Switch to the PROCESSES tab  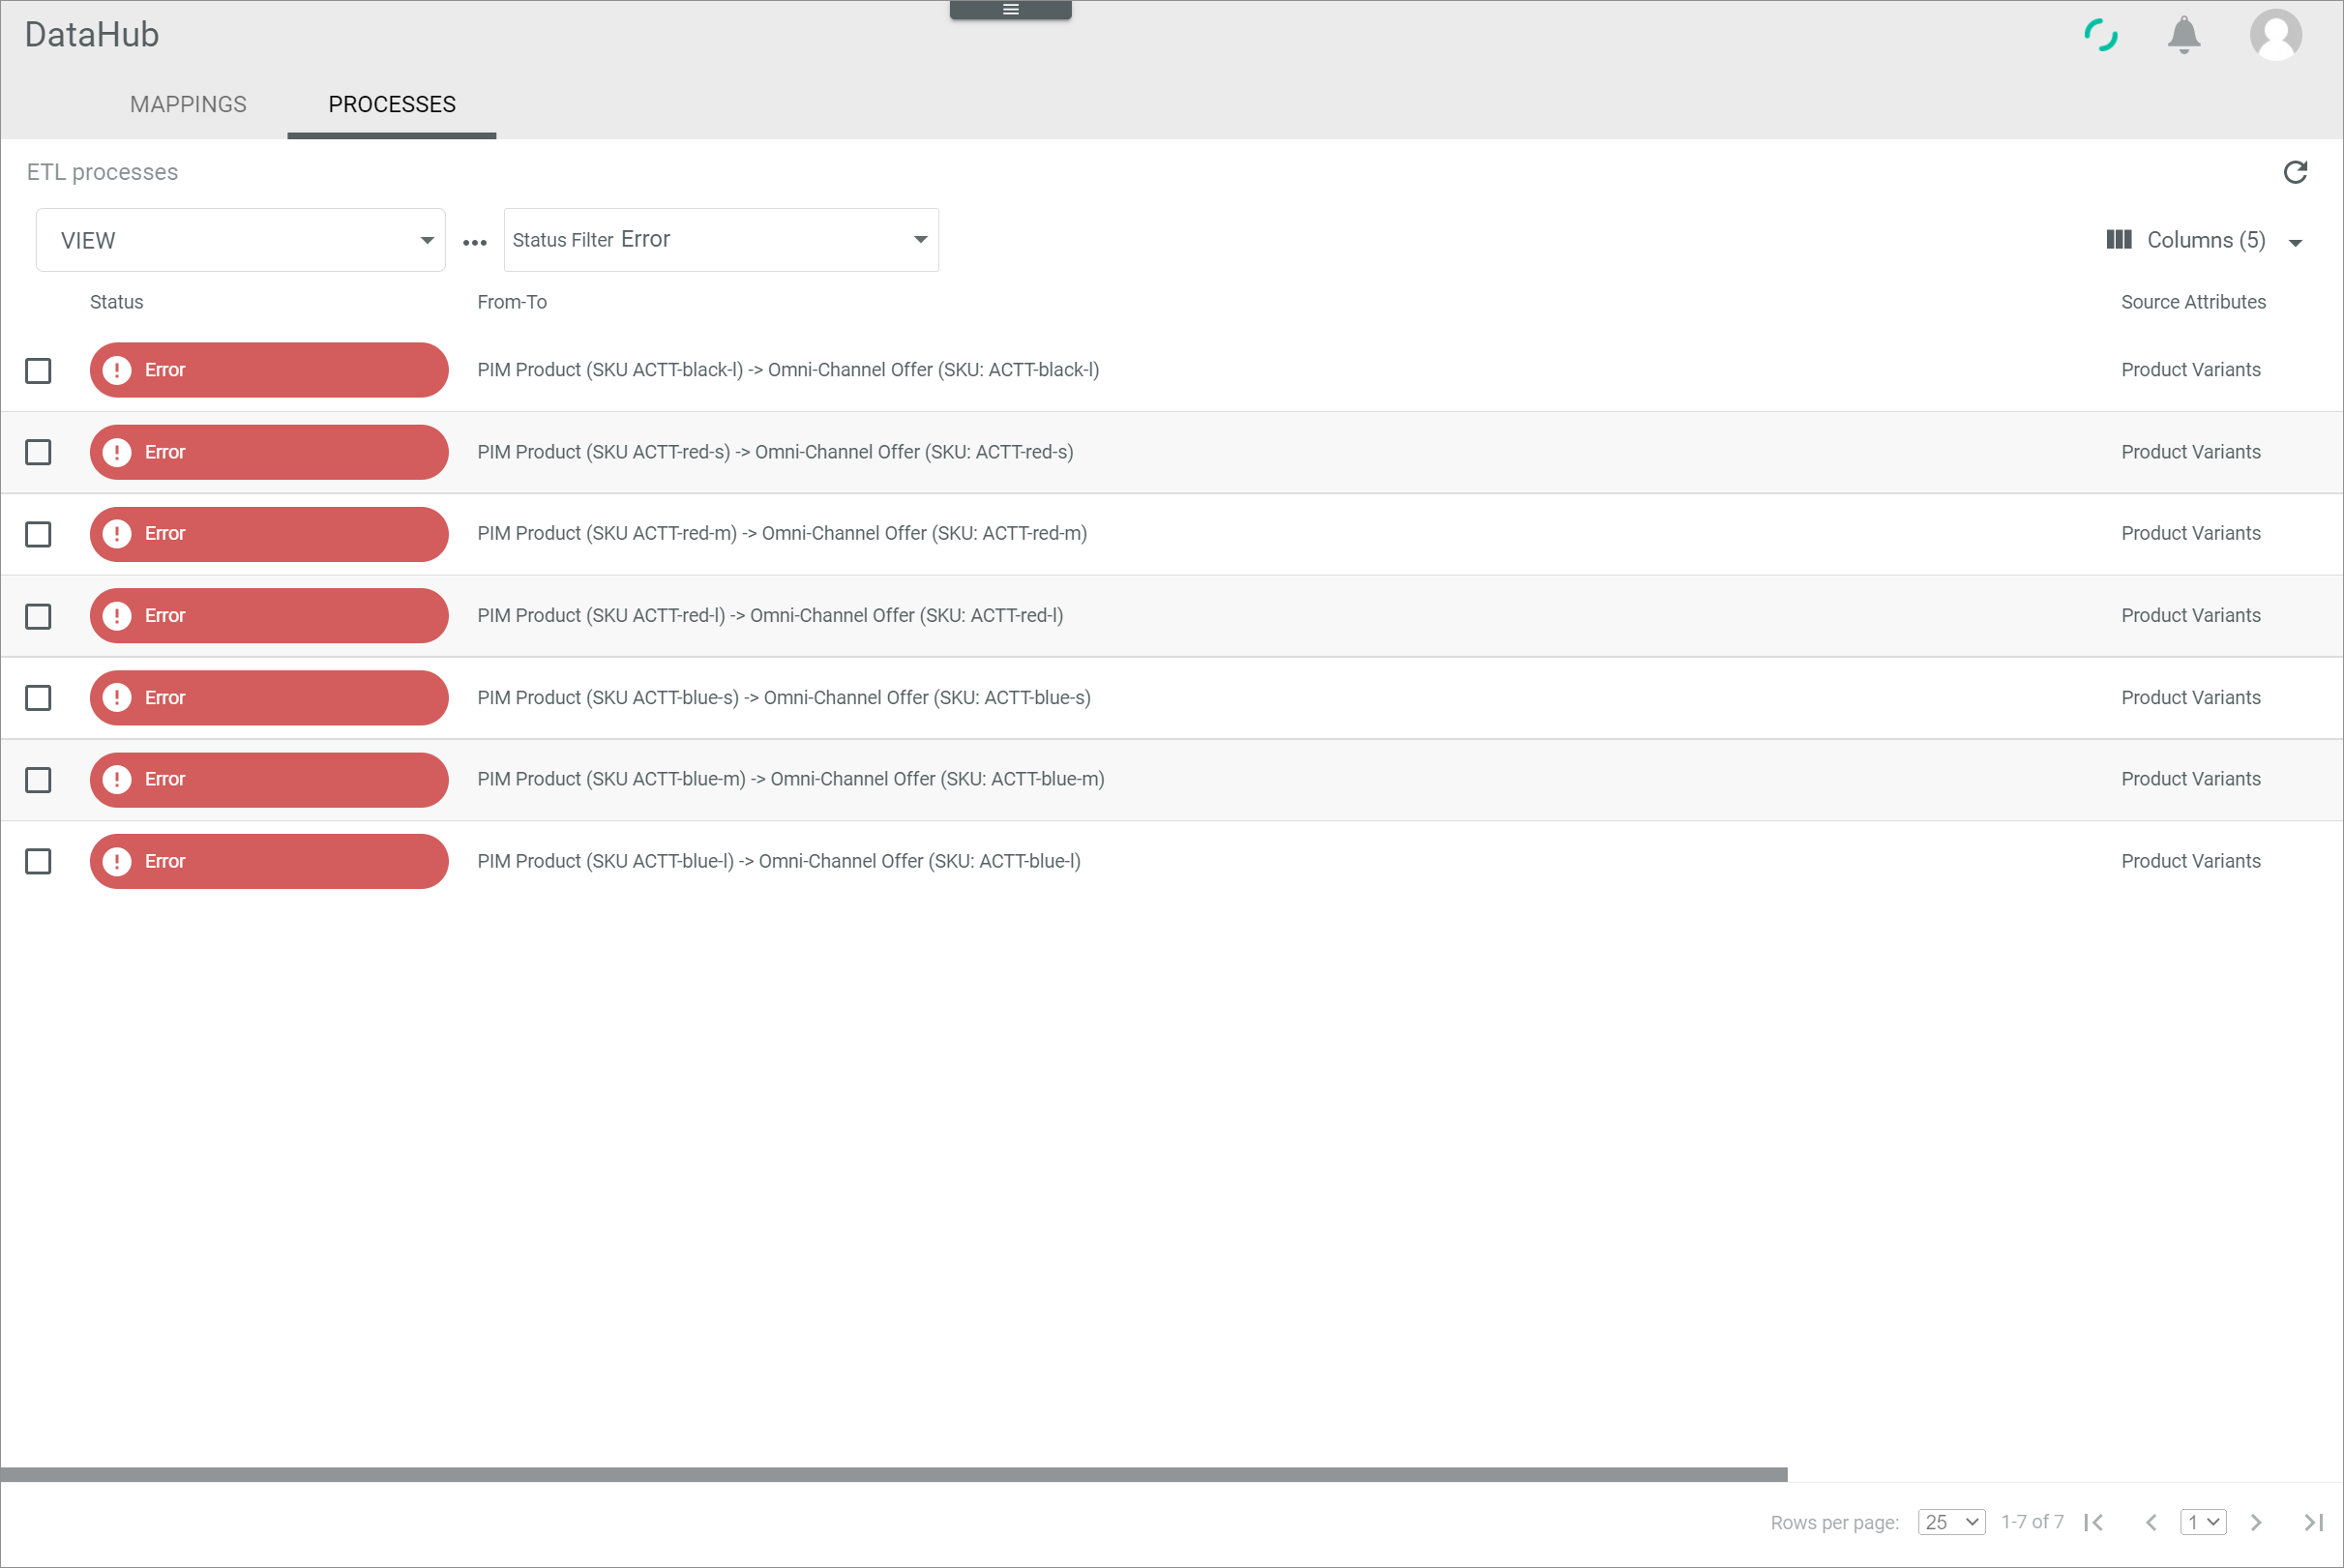(392, 104)
